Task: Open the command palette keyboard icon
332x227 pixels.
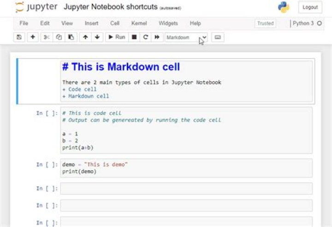Action: point(218,37)
